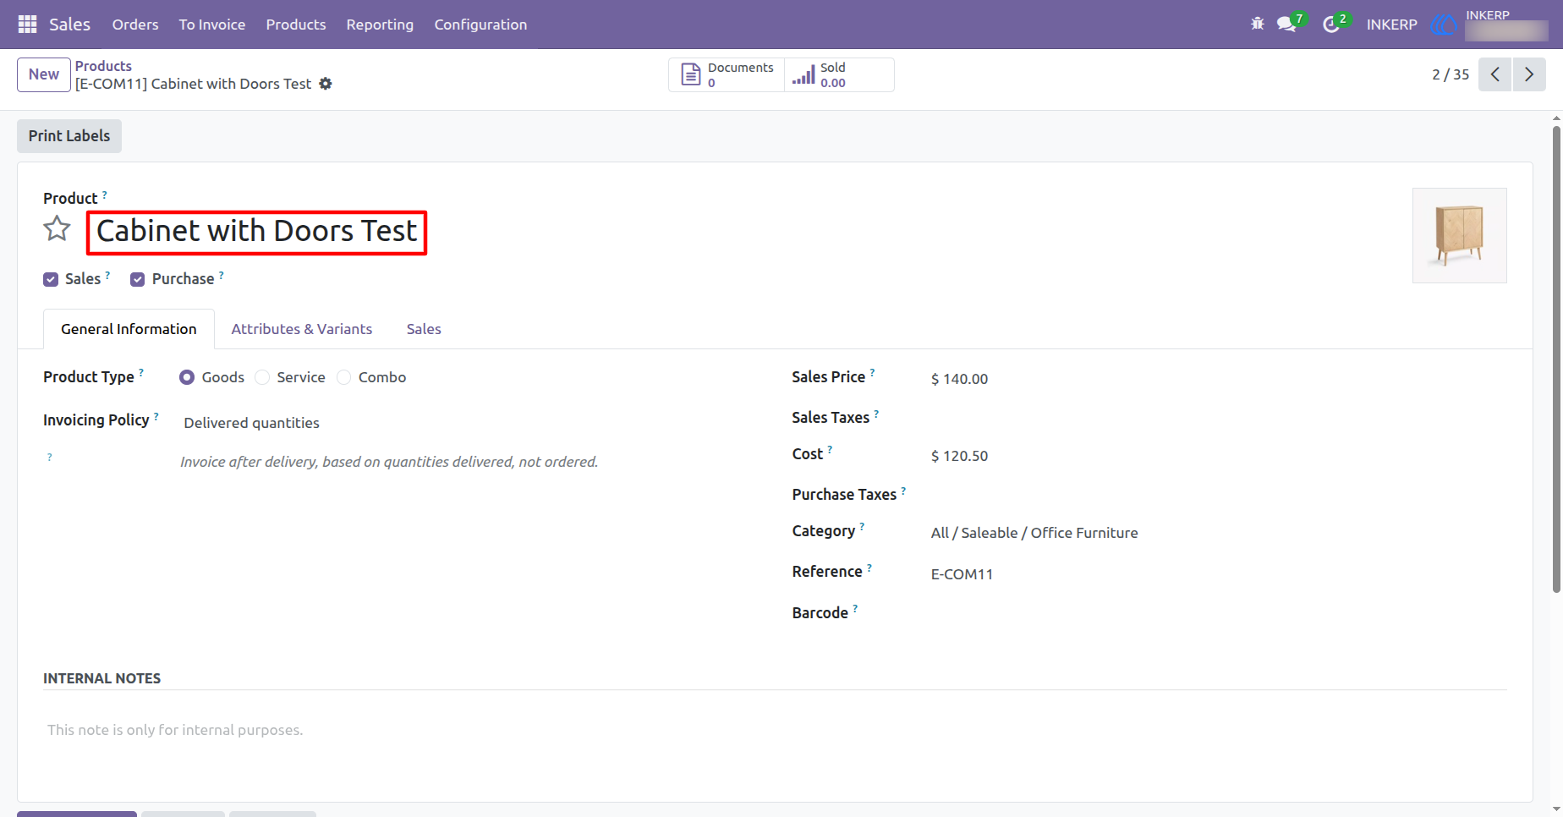Open the gear actions menu beside product title
Screen dimensions: 1563x817
pos(326,84)
